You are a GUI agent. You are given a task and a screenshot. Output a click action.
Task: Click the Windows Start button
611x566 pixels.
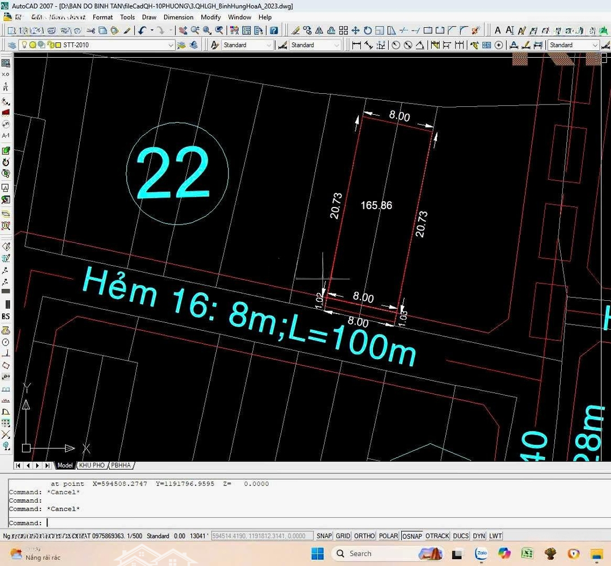click(317, 553)
